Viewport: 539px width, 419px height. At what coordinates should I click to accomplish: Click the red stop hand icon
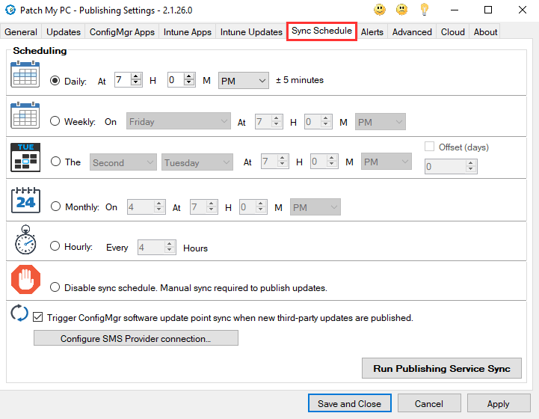(x=25, y=279)
